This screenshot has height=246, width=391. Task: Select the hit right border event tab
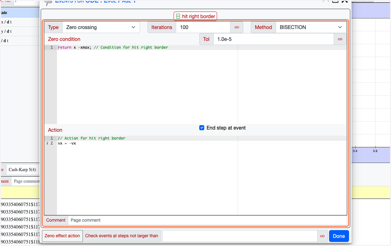[x=195, y=16]
